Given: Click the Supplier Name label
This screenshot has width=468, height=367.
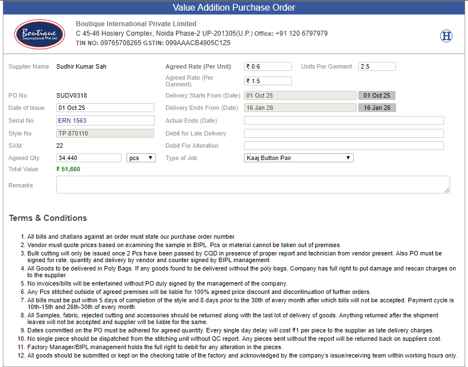Looking at the screenshot, I should [x=28, y=66].
